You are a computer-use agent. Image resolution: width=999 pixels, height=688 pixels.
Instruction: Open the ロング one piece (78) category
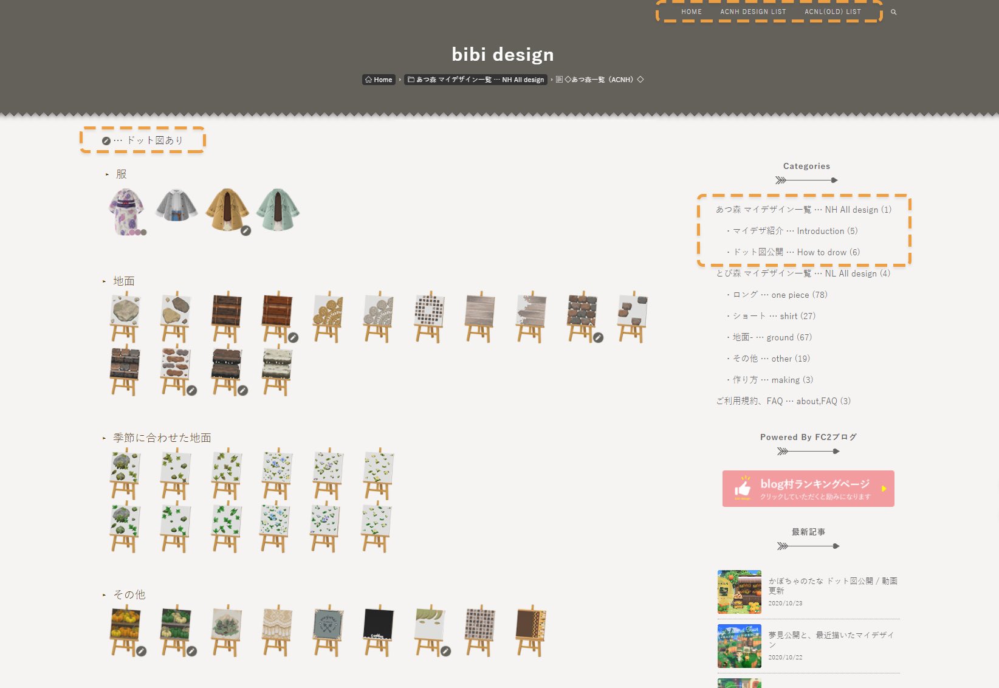777,295
